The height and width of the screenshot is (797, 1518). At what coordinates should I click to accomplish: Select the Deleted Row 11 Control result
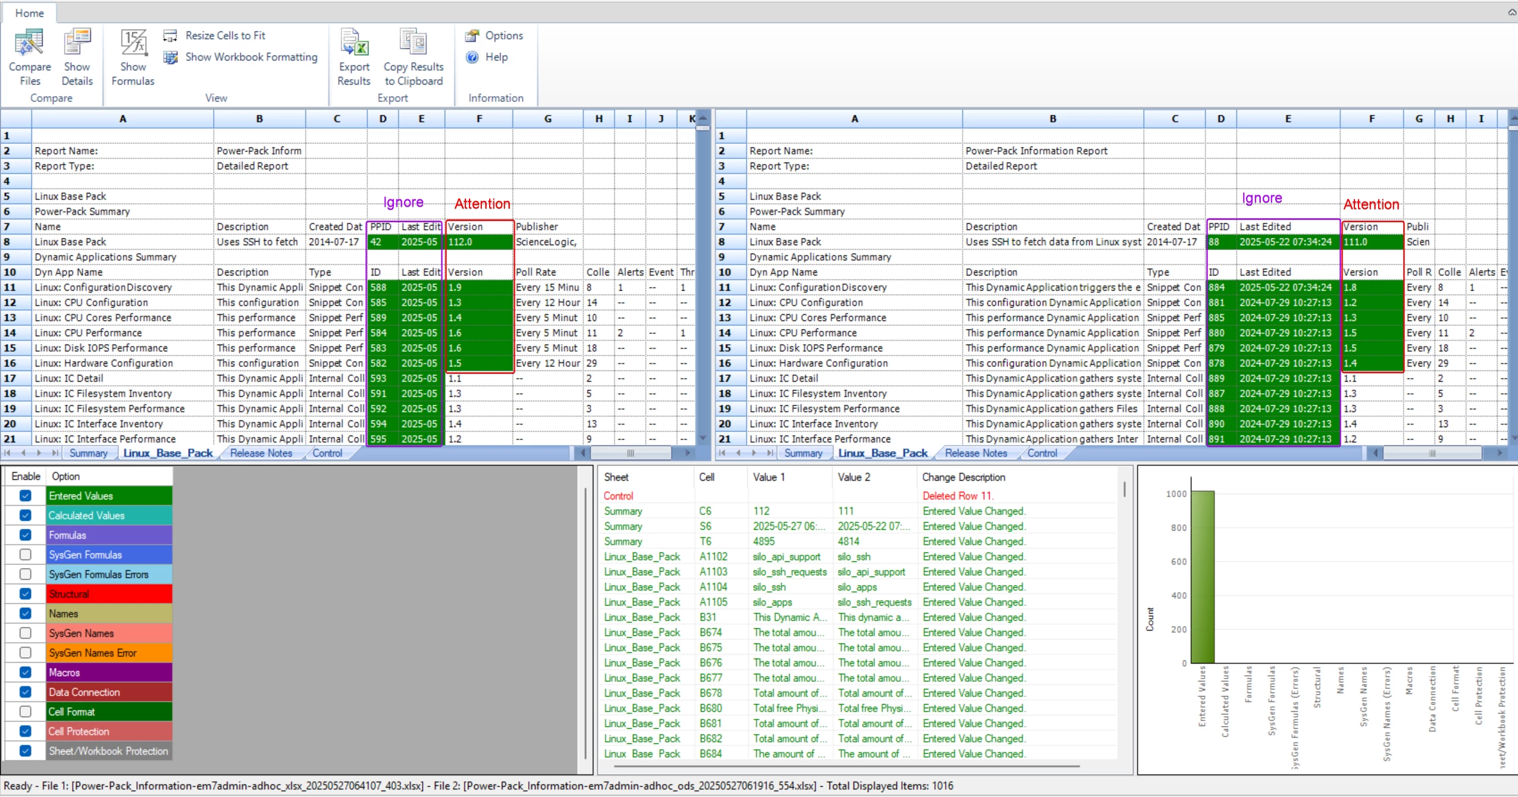[957, 496]
